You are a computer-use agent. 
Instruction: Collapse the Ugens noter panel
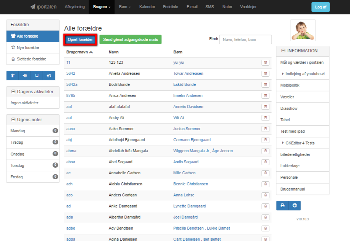click(x=13, y=120)
